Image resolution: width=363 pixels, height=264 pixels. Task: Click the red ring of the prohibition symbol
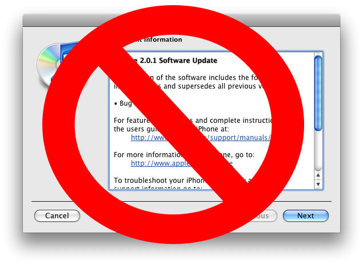pos(58,123)
